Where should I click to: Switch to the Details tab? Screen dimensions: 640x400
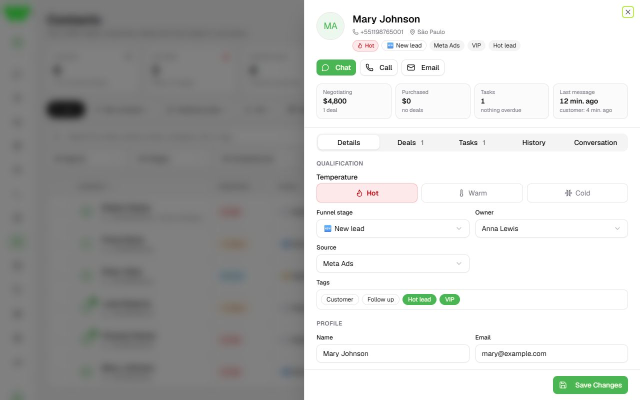pos(349,142)
